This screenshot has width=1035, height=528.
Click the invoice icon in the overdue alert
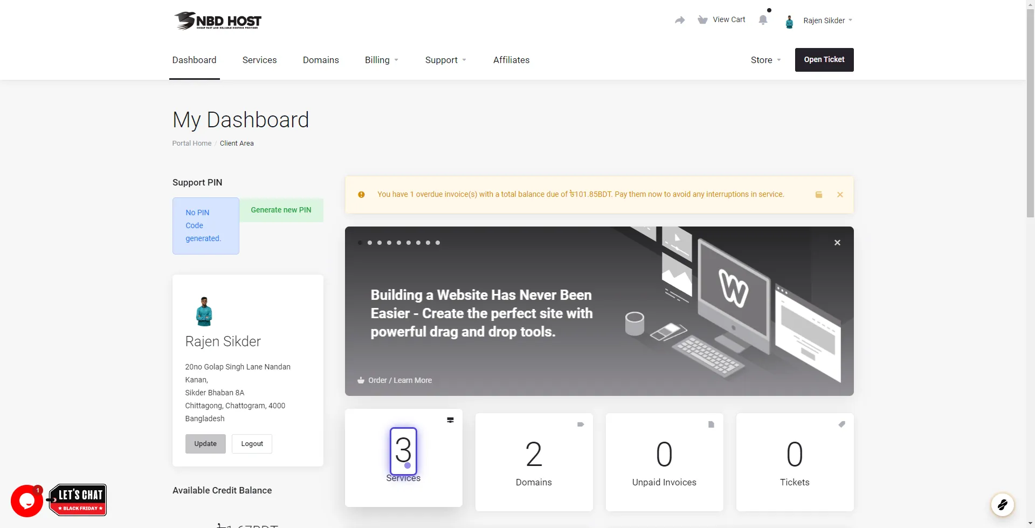click(x=818, y=195)
